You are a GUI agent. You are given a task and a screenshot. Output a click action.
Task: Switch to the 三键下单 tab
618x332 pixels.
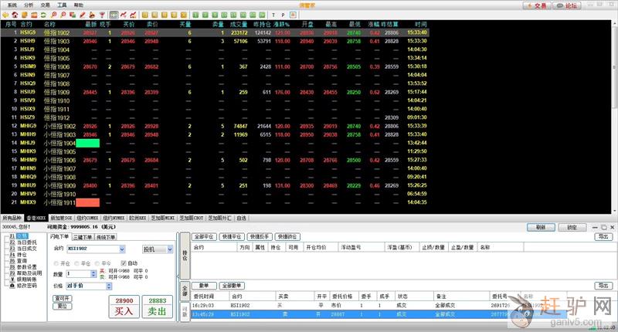pos(83,237)
